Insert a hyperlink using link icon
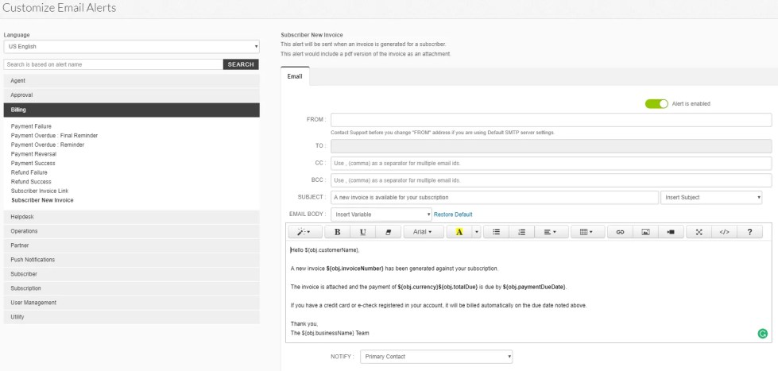The height and width of the screenshot is (371, 778). tap(620, 232)
